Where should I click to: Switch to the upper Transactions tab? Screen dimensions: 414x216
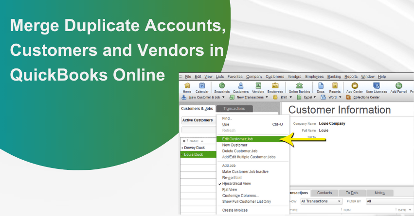(x=234, y=109)
